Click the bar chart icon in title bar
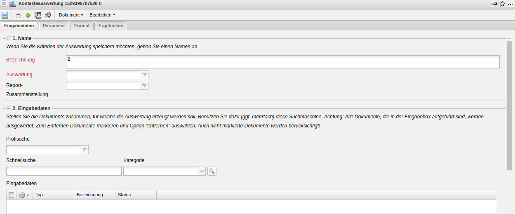Viewport: 515px width, 214px height. [13, 4]
